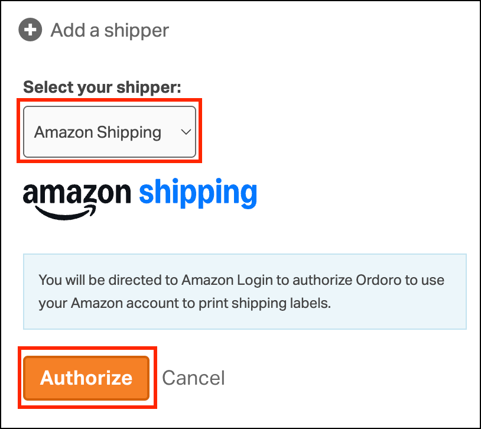Click the Add a shipper heading text
481x429 pixels.
click(109, 30)
